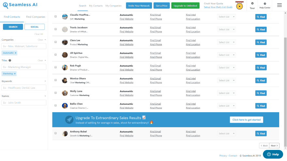Click the quota gong icon
287x161 pixels.
point(239,6)
